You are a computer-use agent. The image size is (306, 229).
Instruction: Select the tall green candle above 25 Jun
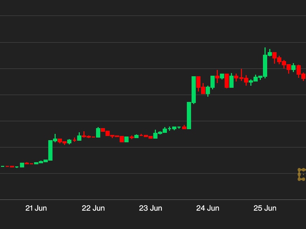265,66
